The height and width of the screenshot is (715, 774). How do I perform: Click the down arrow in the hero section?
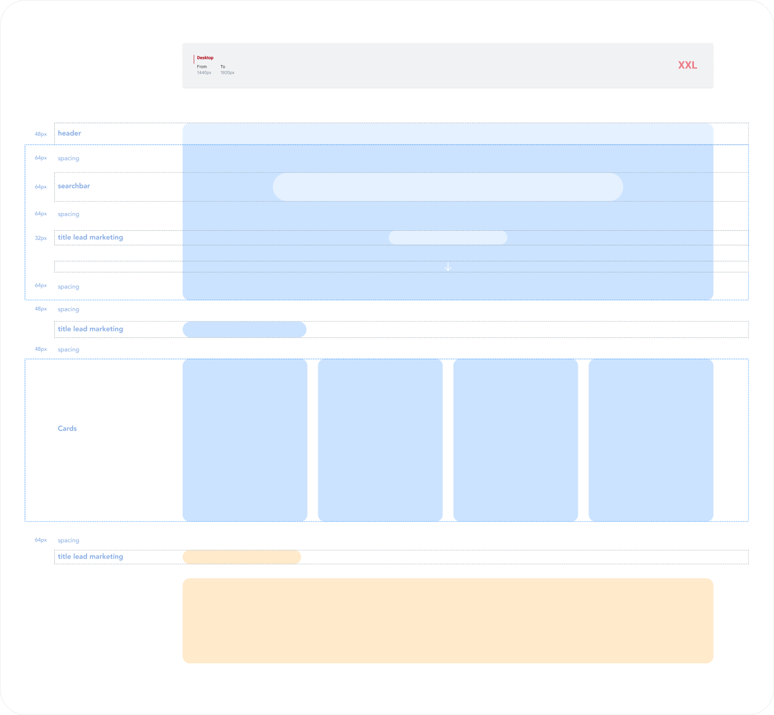pos(448,267)
